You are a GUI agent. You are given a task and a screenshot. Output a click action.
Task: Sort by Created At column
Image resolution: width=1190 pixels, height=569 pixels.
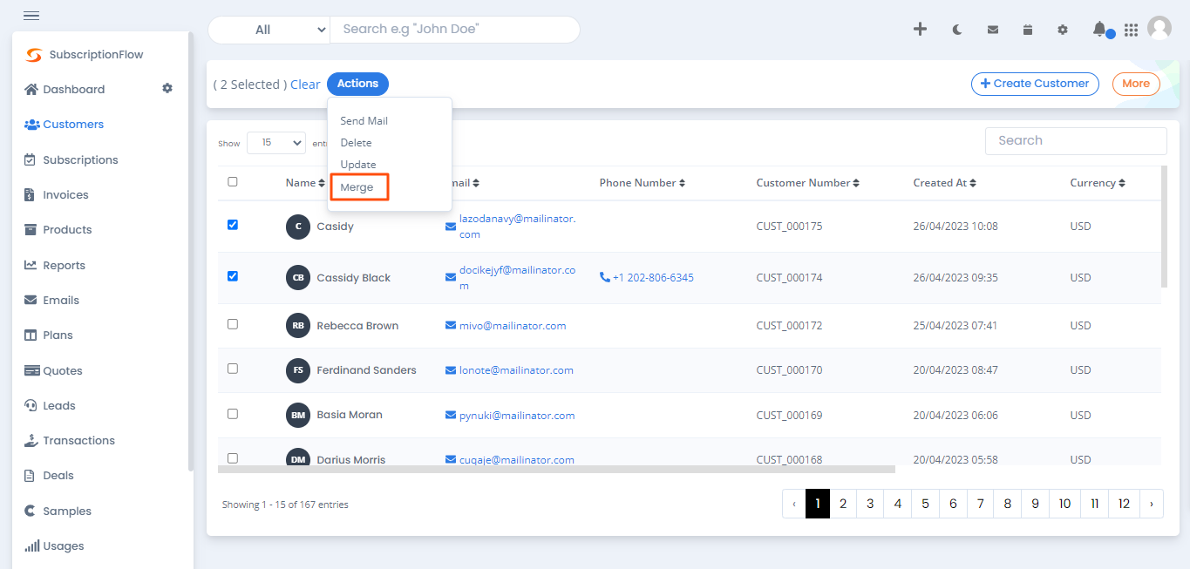pos(944,182)
